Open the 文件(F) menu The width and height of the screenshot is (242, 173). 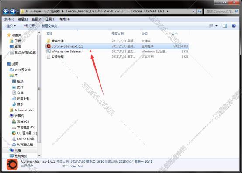tap(9, 19)
